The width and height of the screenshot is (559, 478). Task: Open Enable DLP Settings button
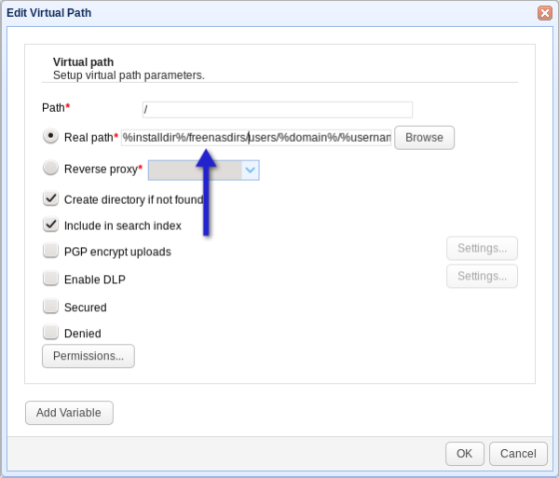(x=482, y=277)
